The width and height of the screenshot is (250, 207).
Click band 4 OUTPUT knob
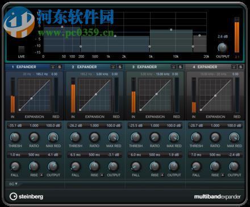(x=234, y=167)
